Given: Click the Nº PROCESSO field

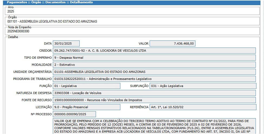Looking at the screenshot, I should point(74,114).
